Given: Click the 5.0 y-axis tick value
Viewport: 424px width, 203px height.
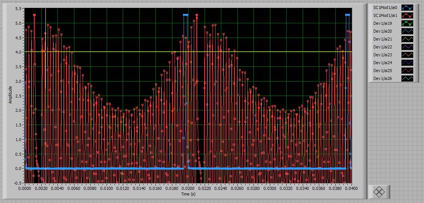Looking at the screenshot, I should (19, 23).
